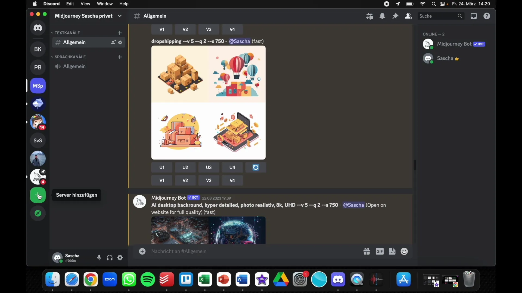Show pinned messages
This screenshot has height=293, width=522.
[396, 16]
